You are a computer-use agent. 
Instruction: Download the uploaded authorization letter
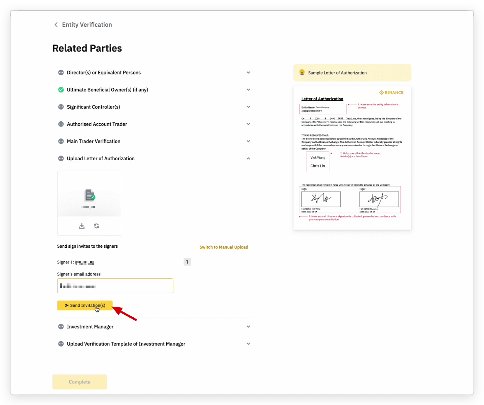click(x=82, y=226)
